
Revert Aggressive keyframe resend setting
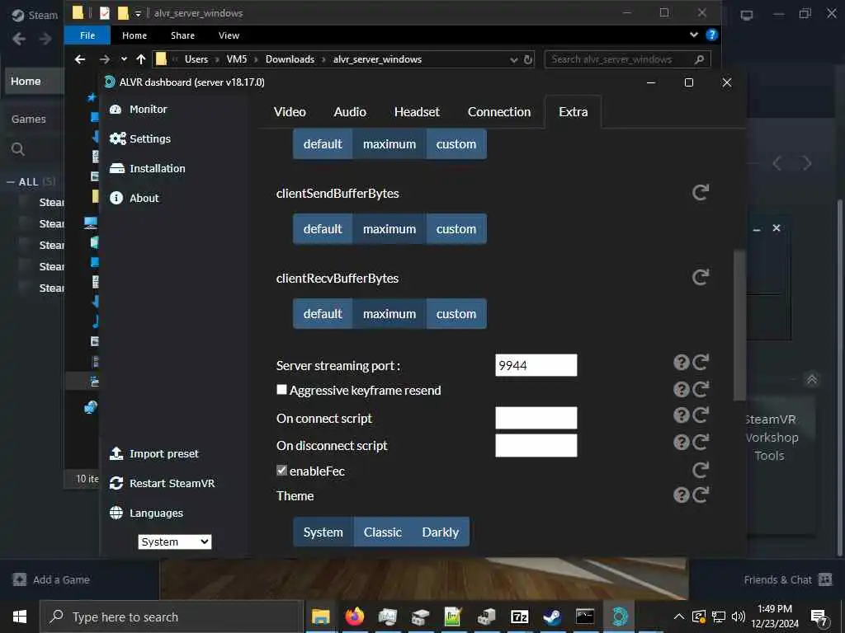click(701, 389)
